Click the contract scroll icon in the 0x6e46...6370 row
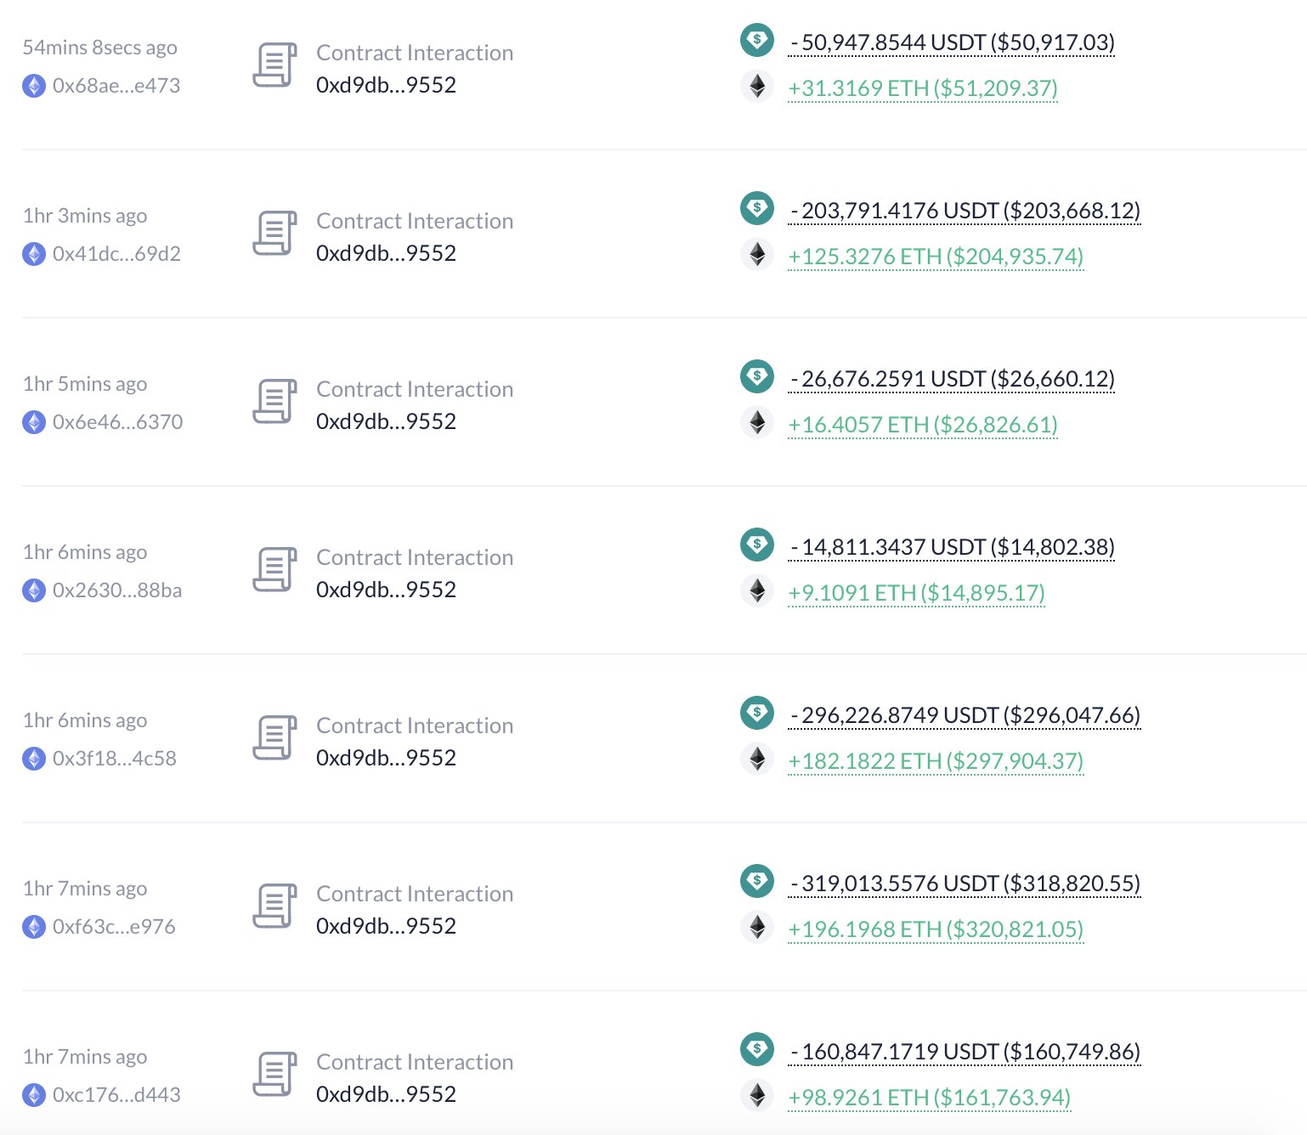This screenshot has height=1135, width=1307. click(275, 402)
